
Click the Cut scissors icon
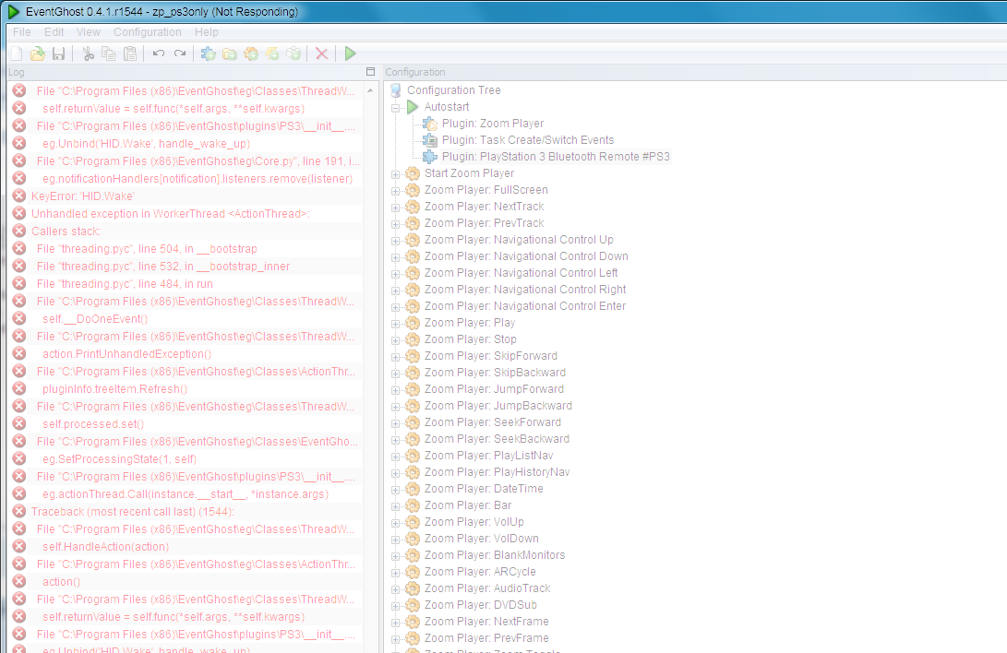88,53
